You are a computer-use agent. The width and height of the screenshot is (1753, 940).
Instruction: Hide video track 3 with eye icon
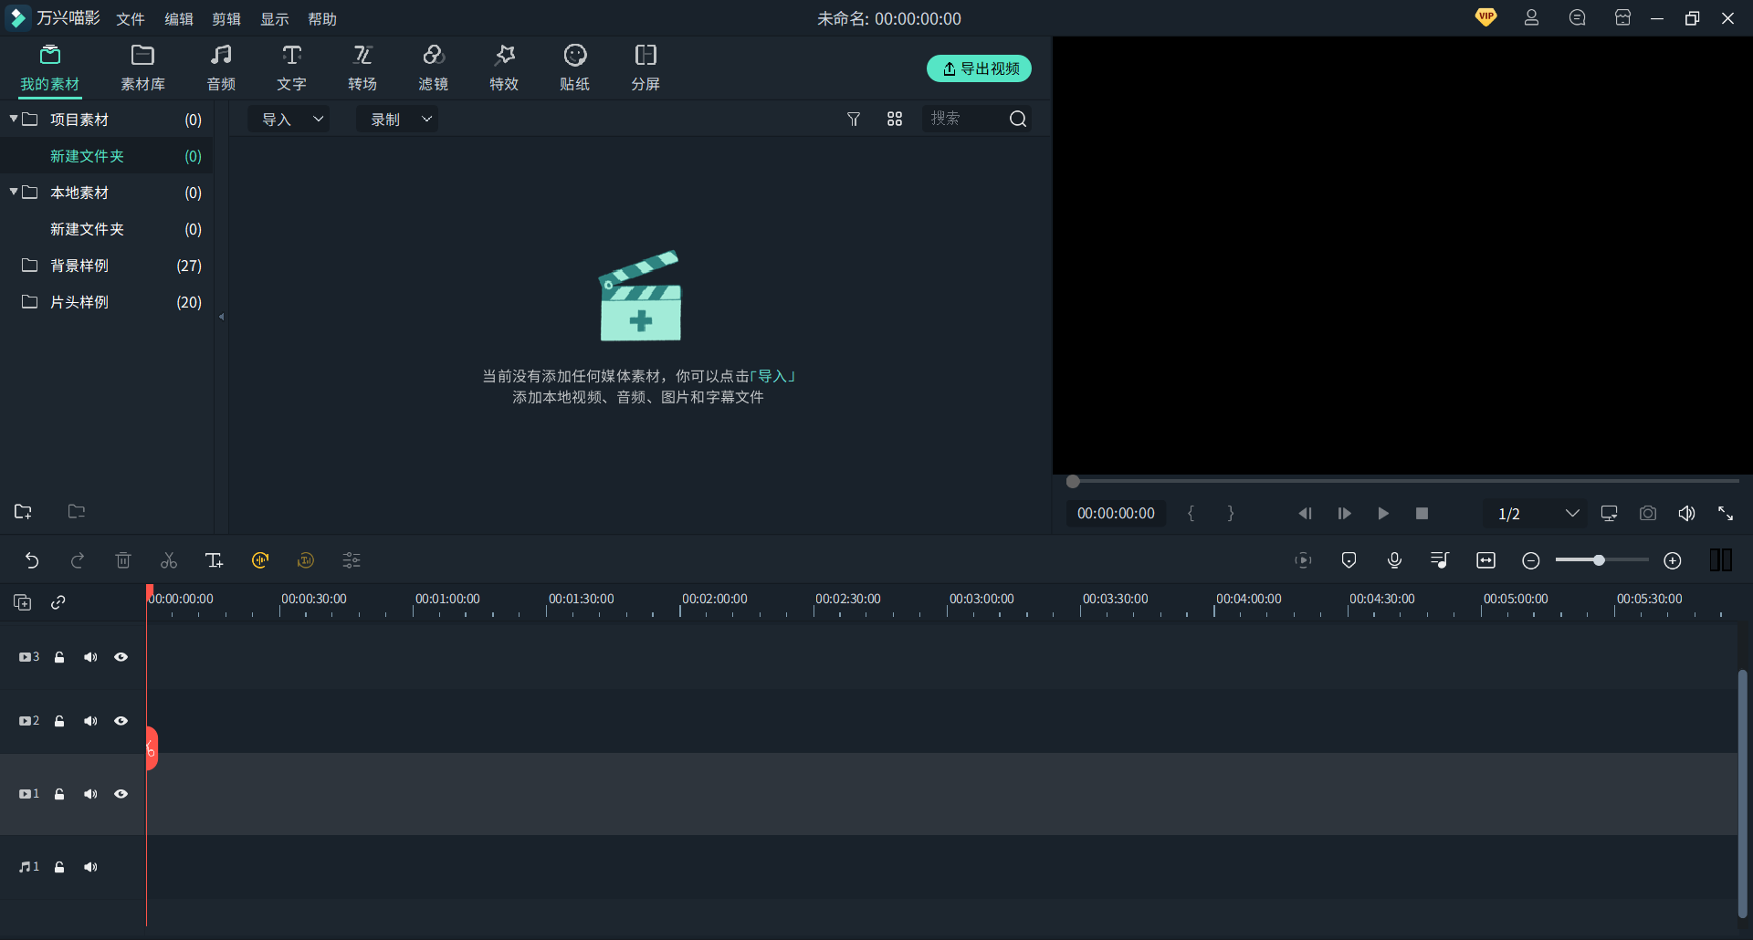pos(121,657)
